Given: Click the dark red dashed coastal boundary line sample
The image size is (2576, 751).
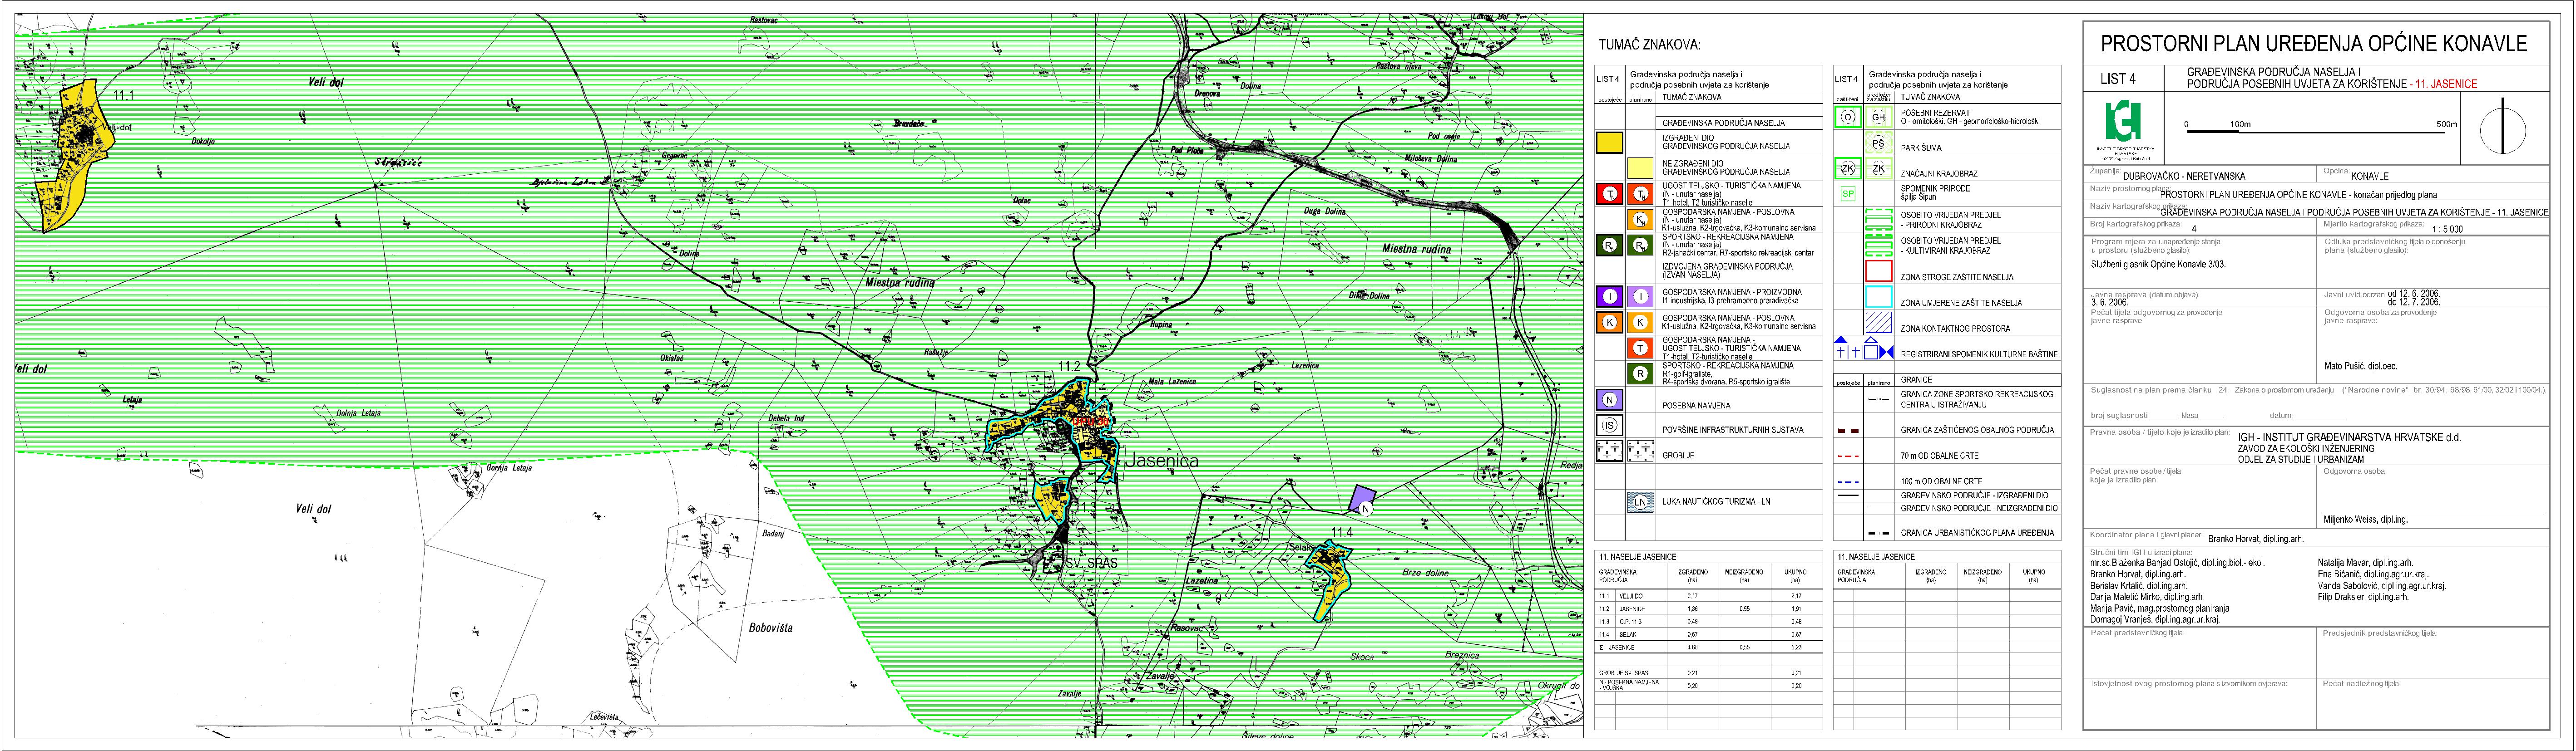Looking at the screenshot, I should [1849, 432].
